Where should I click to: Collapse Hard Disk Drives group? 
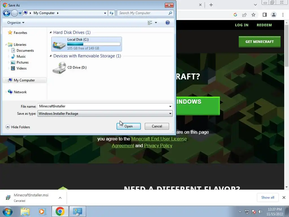click(x=51, y=32)
